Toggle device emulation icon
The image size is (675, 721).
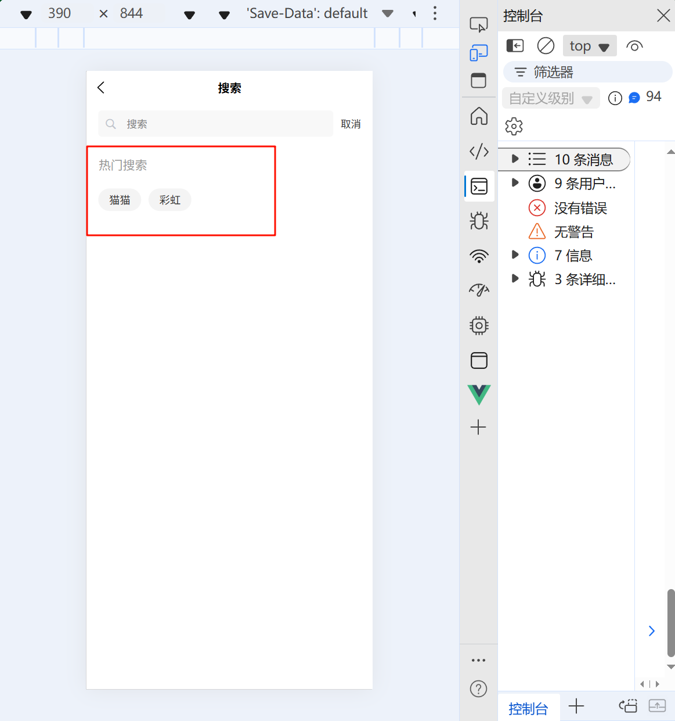point(479,53)
